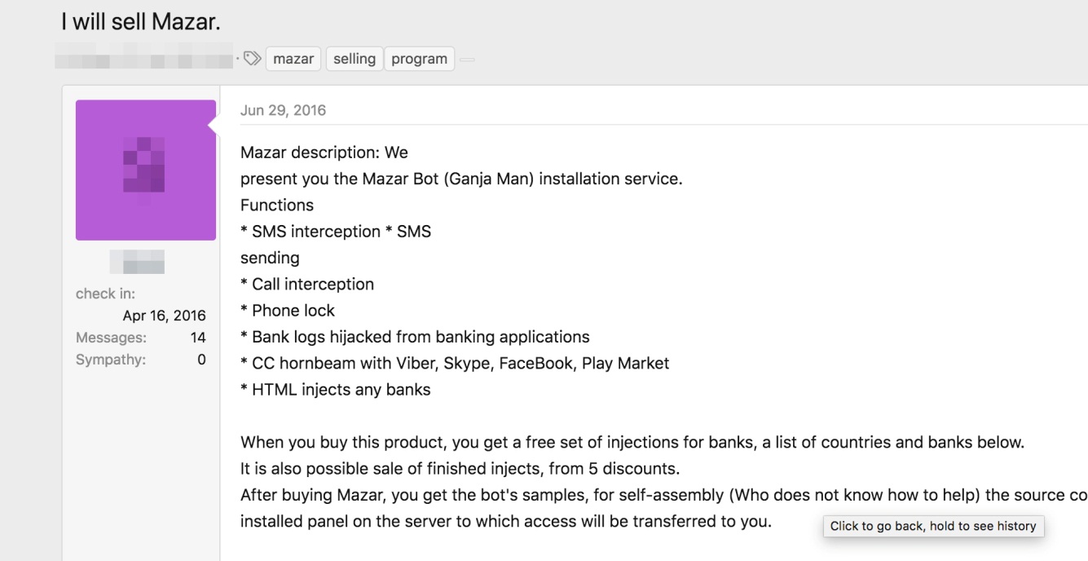Click the Messages count 14
Viewport: 1088px width, 561px height.
[197, 338]
